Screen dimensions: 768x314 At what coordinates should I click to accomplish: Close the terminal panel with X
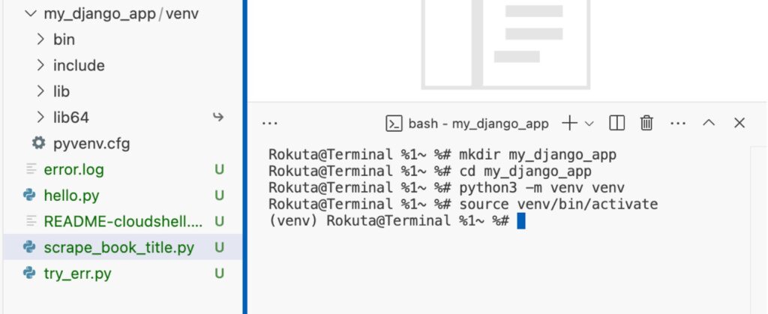pyautogui.click(x=739, y=123)
